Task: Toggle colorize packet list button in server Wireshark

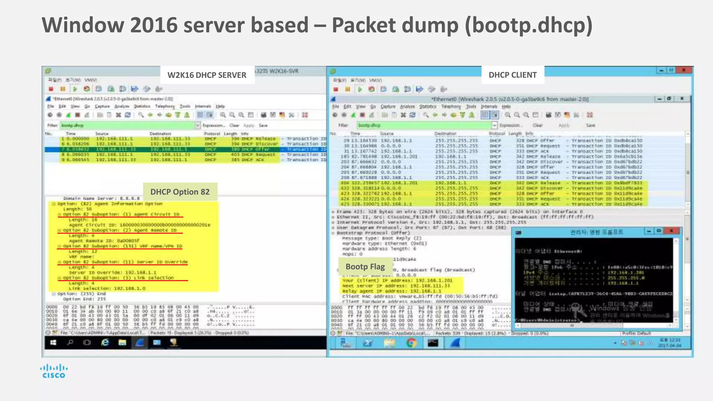Action: coord(200,115)
